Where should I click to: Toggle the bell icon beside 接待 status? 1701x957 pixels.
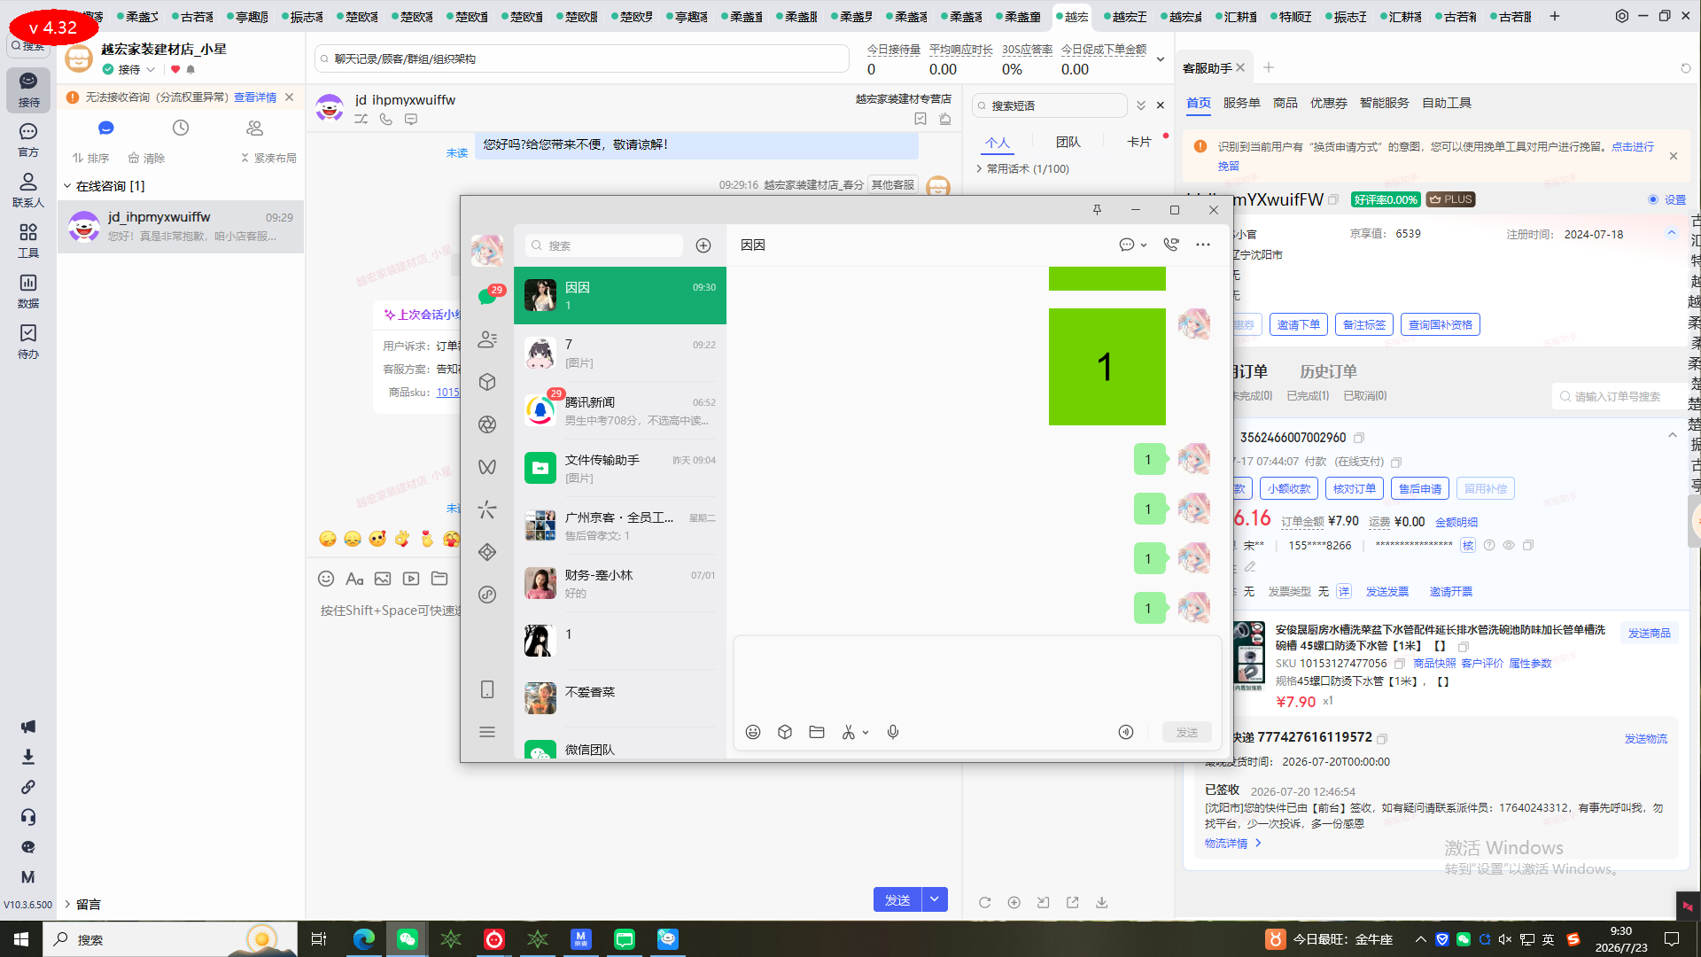click(190, 69)
